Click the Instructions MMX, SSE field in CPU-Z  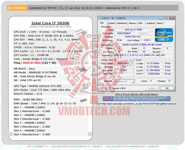(143, 55)
